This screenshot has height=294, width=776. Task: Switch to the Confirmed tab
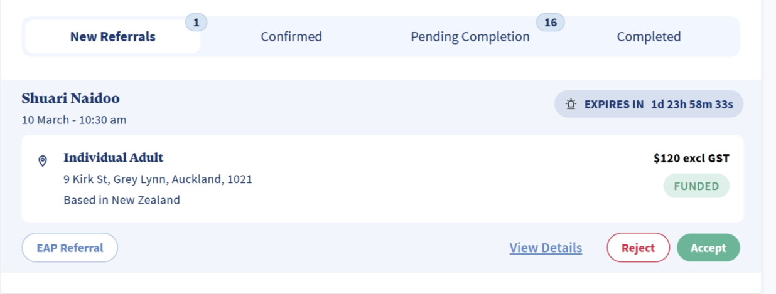291,37
